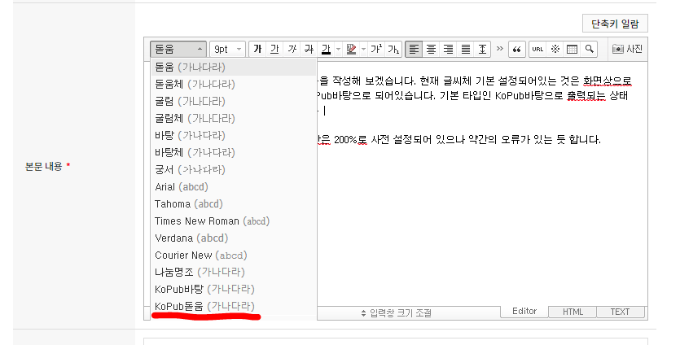Select 돋움 font from the list
Screen dimensions: 680x345
(233, 68)
